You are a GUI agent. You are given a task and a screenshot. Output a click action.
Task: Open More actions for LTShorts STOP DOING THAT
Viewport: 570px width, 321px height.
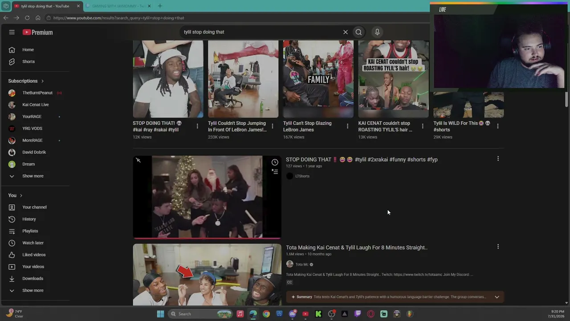[498, 159]
